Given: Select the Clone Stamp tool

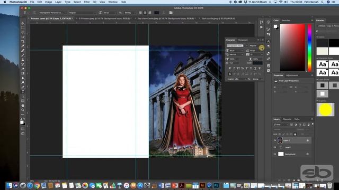Looking at the screenshot, I should click(23, 60).
